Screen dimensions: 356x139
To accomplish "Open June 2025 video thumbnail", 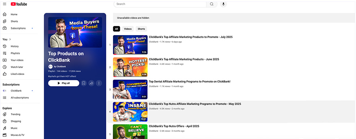I will point(130,67).
